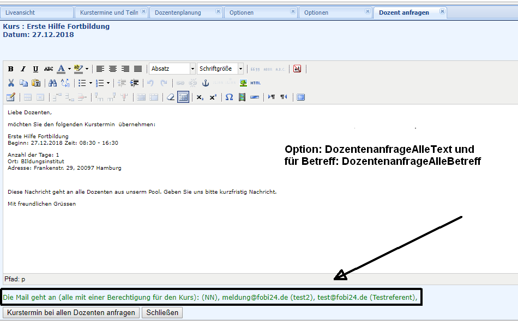Open the Schriftgröße font size dropdown
Image resolution: width=518 pixels, height=327 pixels.
coord(220,69)
